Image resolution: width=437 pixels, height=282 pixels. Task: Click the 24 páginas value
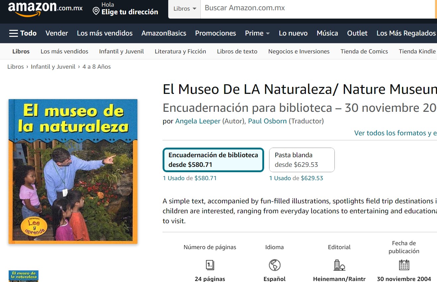coord(210,279)
